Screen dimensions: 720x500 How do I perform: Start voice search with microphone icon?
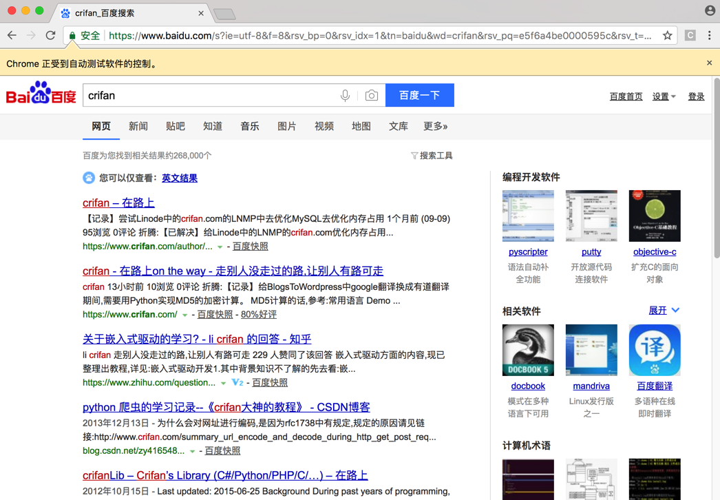tap(346, 96)
